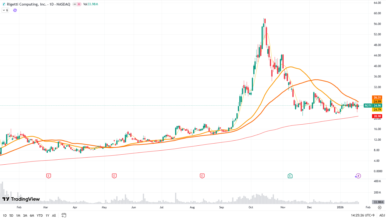
Task: Open chart settings hexagon gear icon
Action: (379, 207)
